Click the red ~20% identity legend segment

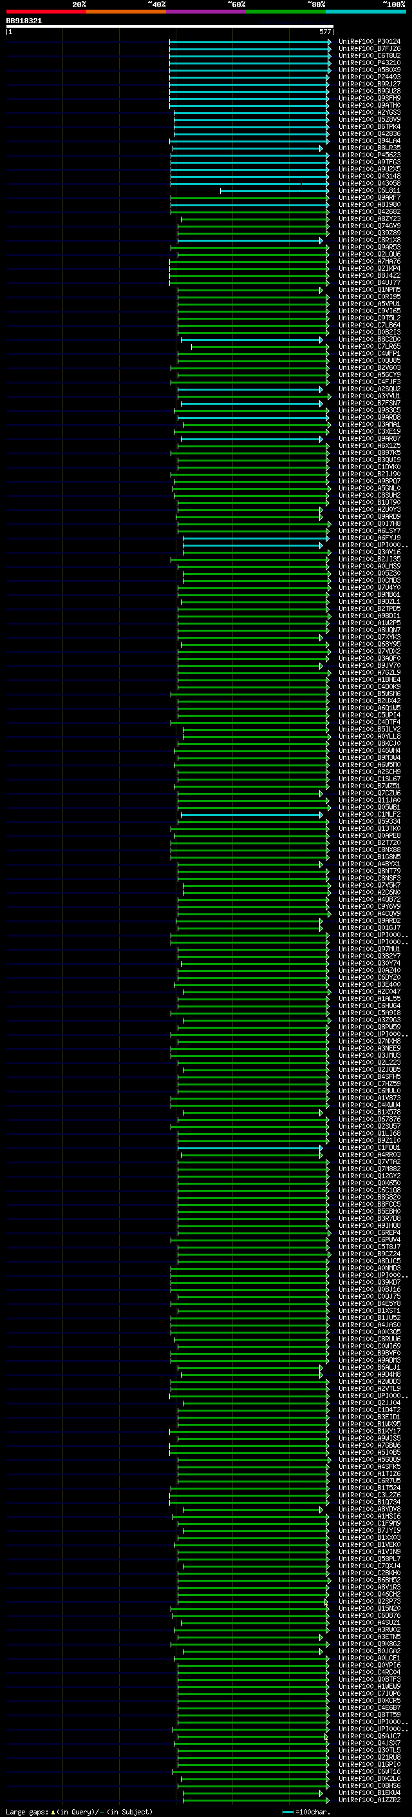(46, 12)
